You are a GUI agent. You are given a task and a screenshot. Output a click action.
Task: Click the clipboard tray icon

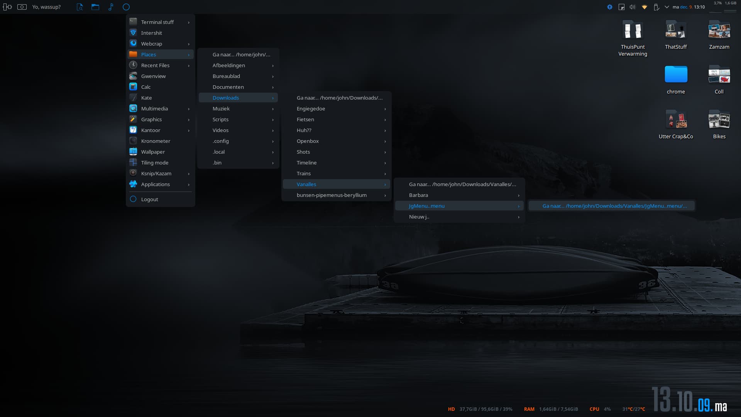tap(621, 7)
